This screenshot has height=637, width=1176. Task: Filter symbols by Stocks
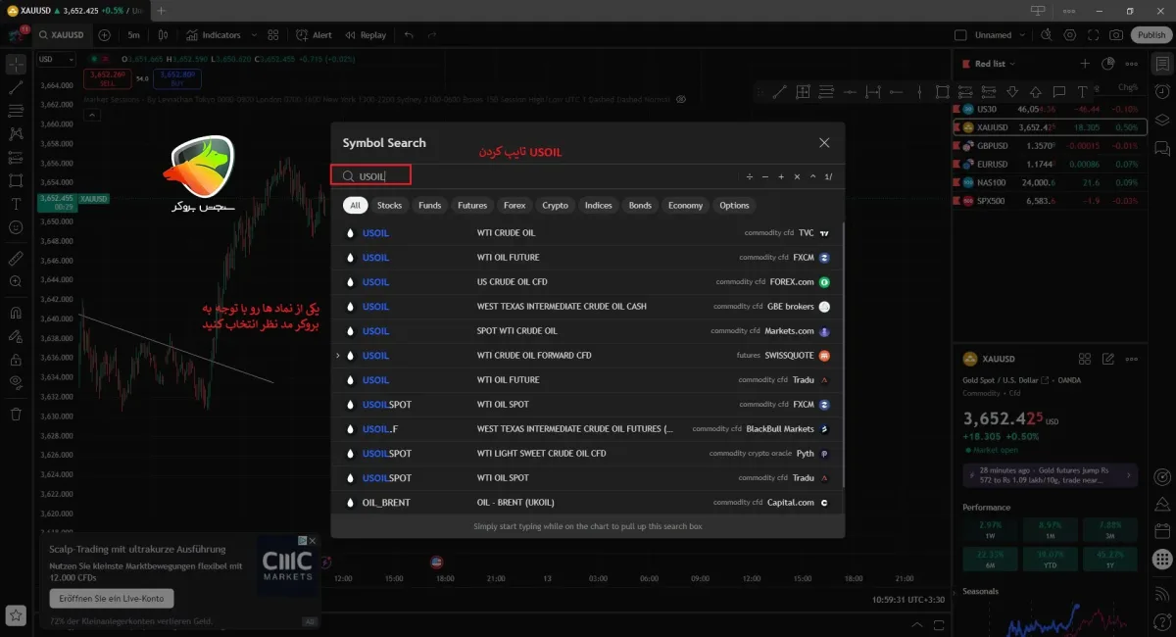(389, 206)
